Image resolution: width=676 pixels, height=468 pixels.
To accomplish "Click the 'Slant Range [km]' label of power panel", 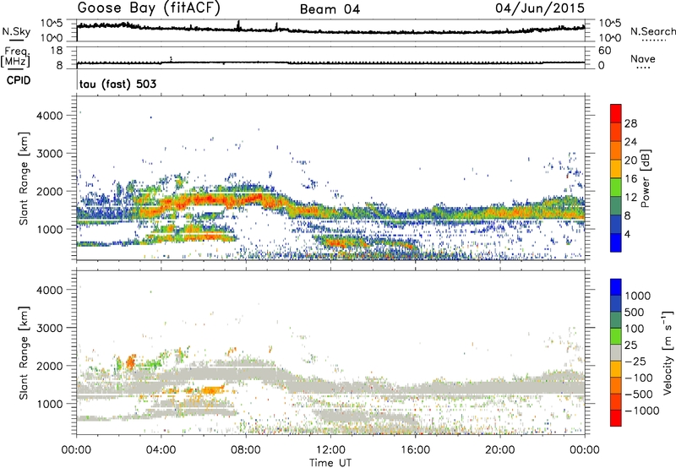I will point(23,178).
